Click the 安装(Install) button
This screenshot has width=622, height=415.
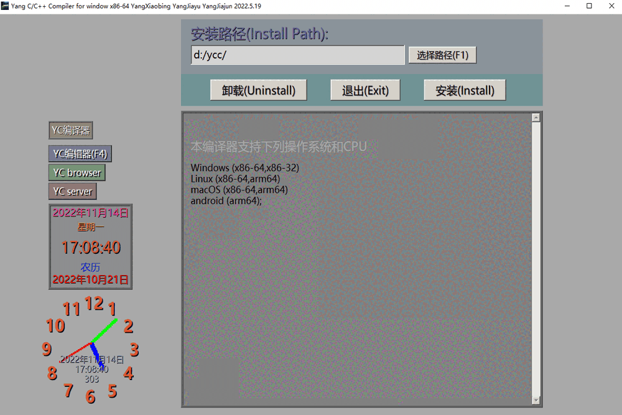pos(465,90)
